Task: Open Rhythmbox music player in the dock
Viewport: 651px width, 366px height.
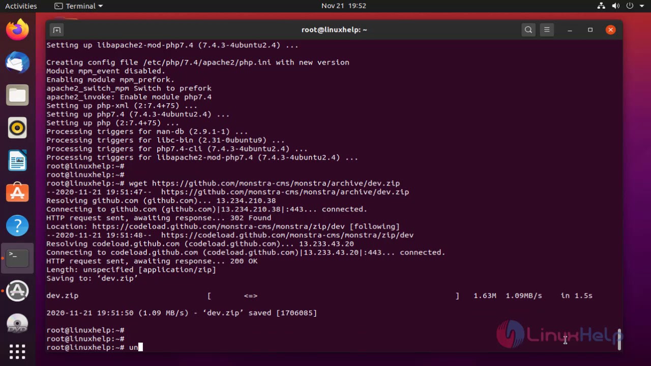Action: (x=17, y=128)
